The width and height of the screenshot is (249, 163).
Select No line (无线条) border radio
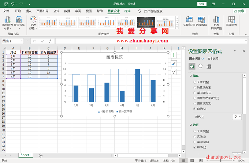195,131
